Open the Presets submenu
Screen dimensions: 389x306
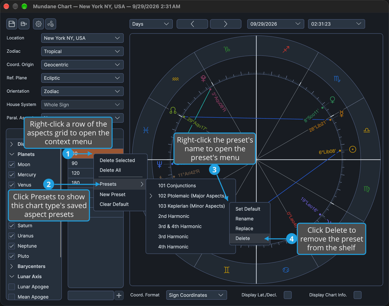point(121,184)
